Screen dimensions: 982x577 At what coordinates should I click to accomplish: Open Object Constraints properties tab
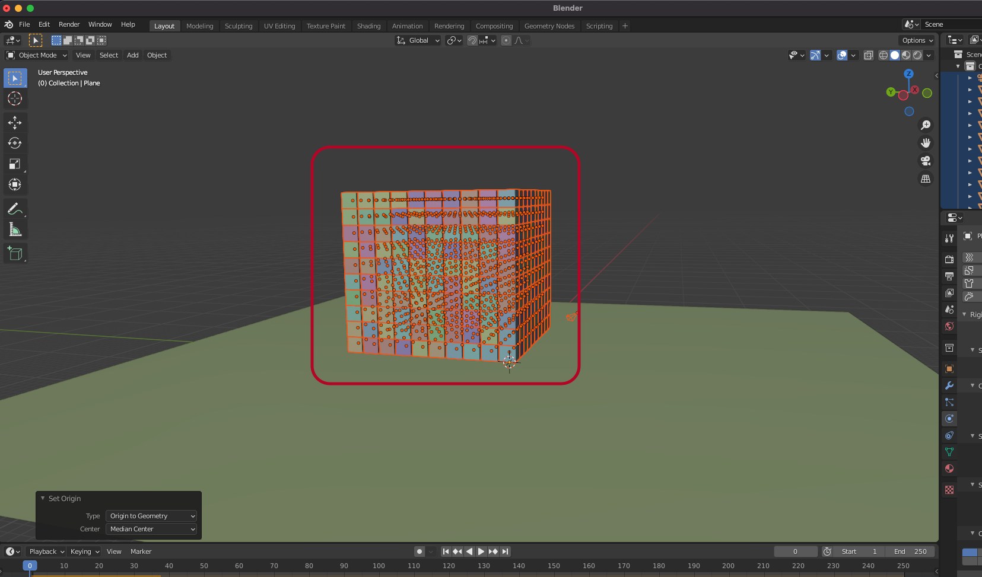point(949,435)
